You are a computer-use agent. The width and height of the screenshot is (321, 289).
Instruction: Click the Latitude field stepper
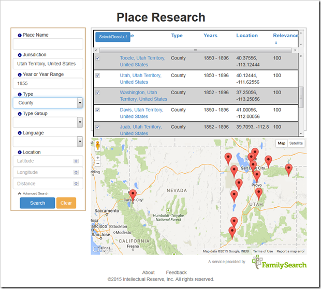(x=76, y=161)
